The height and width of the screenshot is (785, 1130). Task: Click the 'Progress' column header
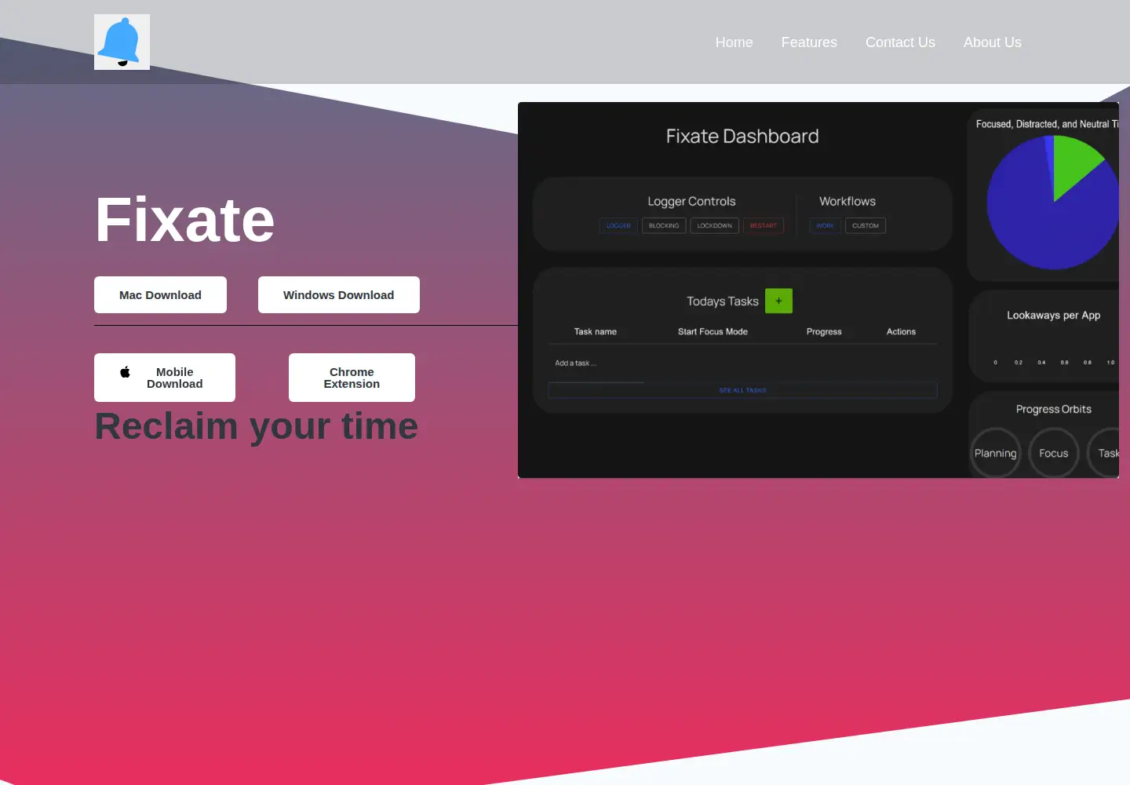point(824,332)
